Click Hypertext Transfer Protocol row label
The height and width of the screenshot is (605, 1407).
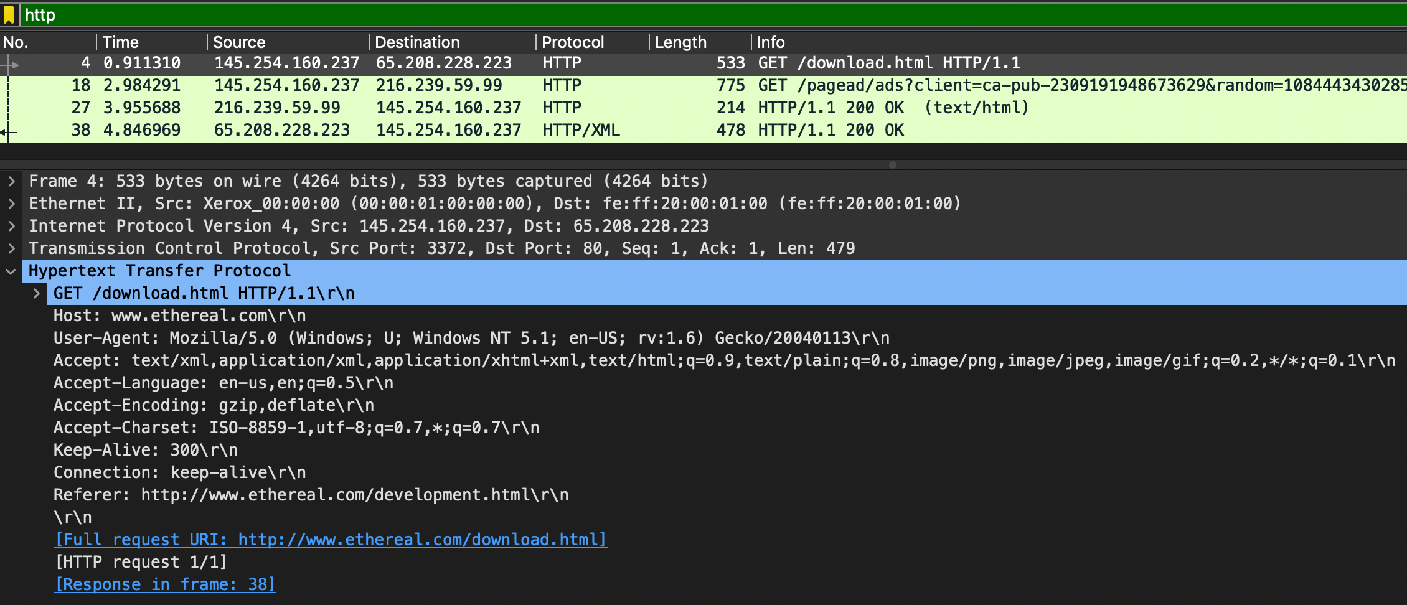coord(159,271)
